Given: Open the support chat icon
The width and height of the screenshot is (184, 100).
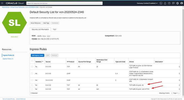Looking at the screenshot, I should point(173,3).
